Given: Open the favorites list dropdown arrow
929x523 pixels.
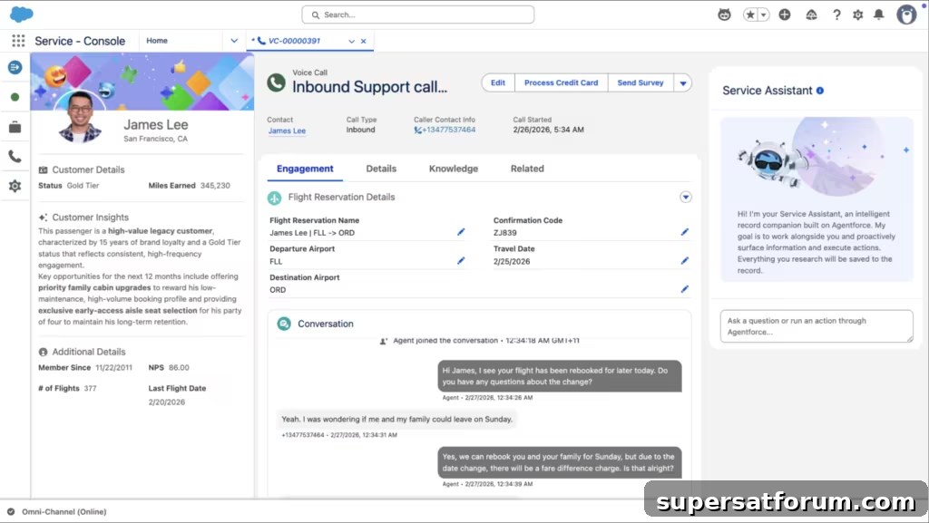Looking at the screenshot, I should (764, 15).
